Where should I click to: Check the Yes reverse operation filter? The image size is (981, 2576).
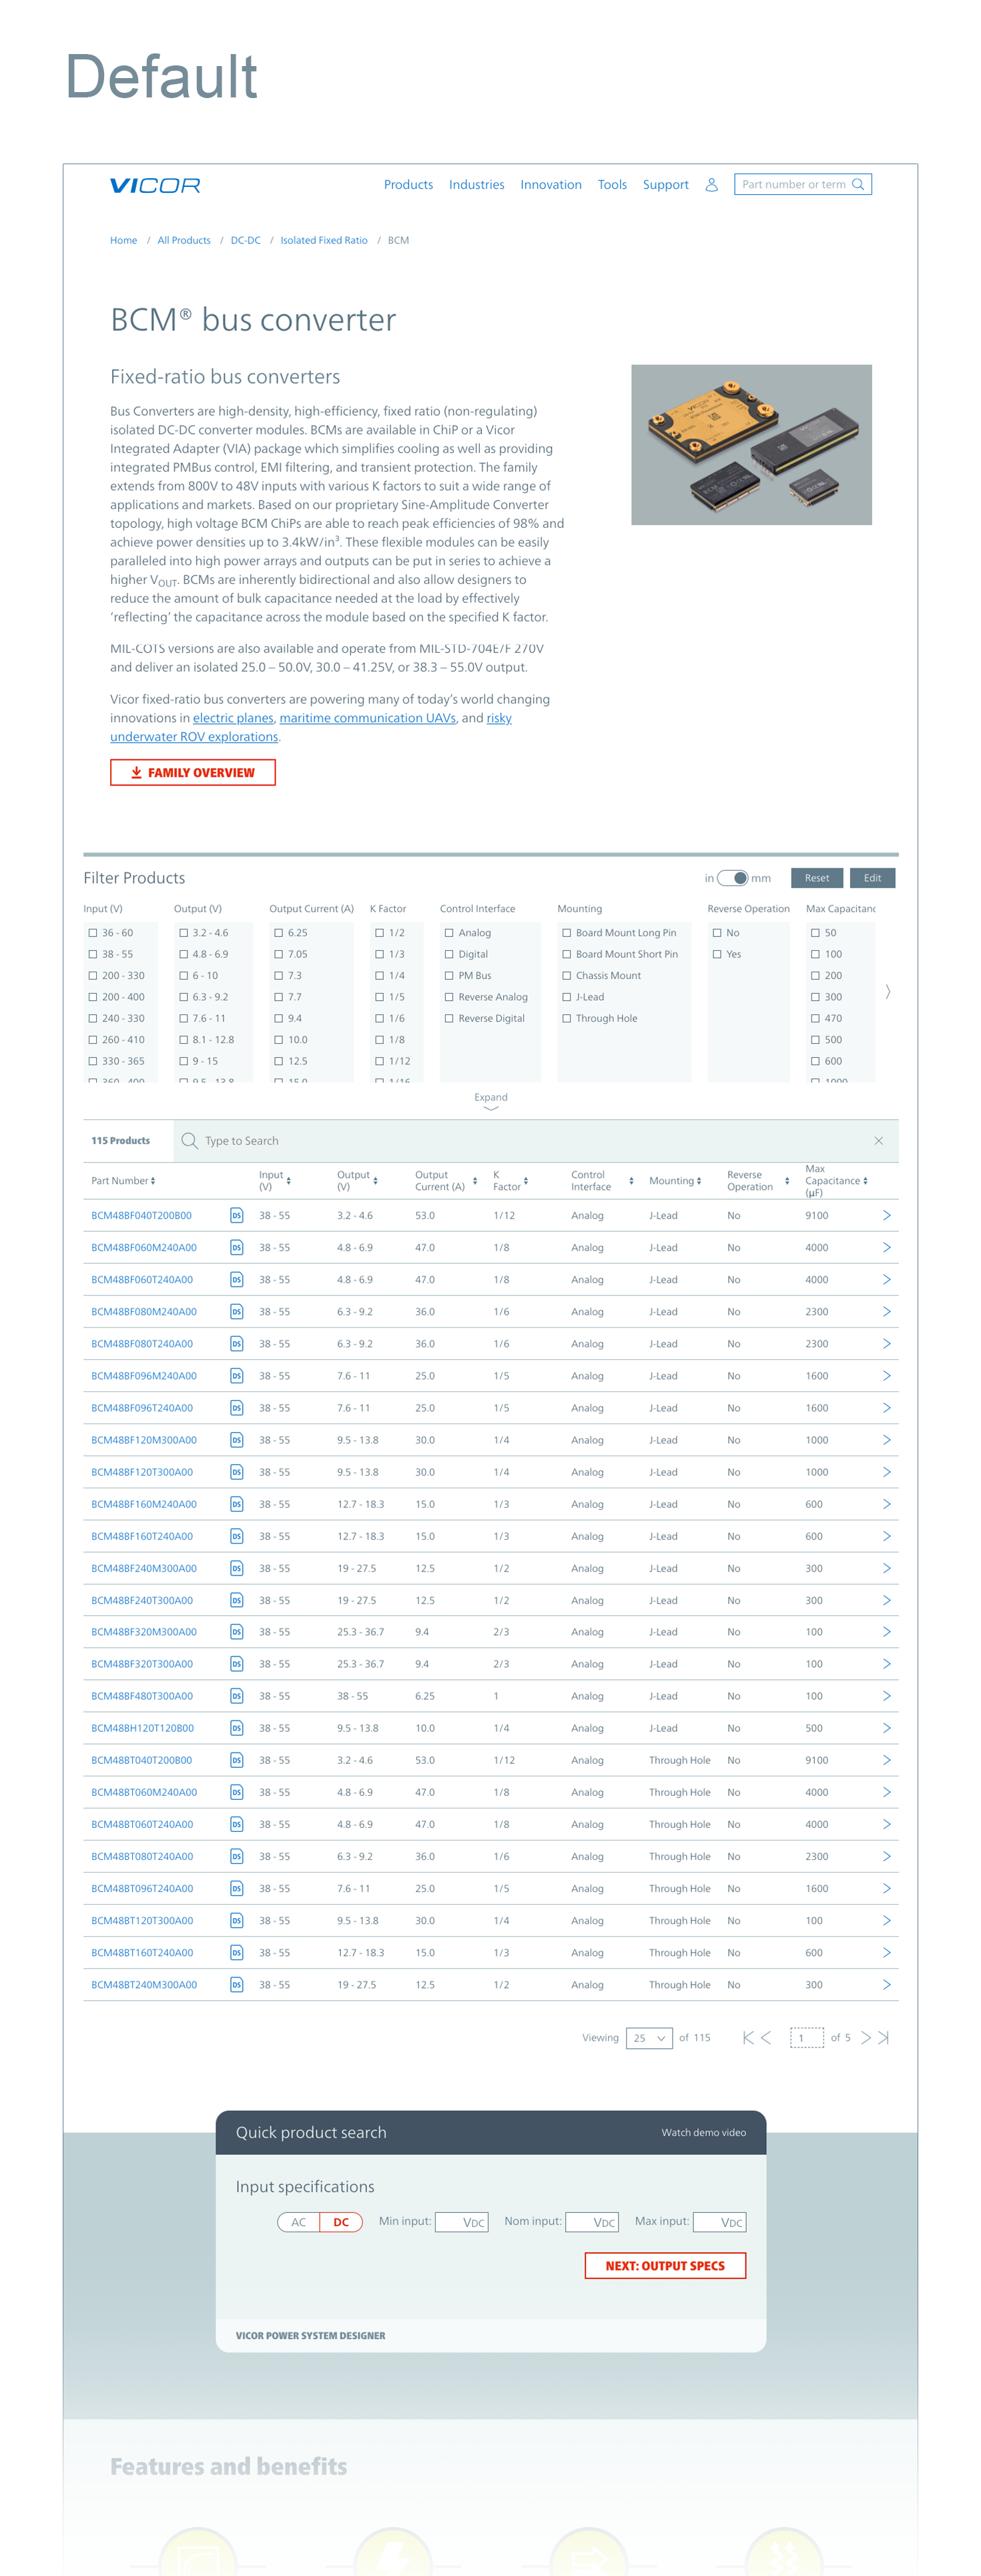click(x=717, y=954)
